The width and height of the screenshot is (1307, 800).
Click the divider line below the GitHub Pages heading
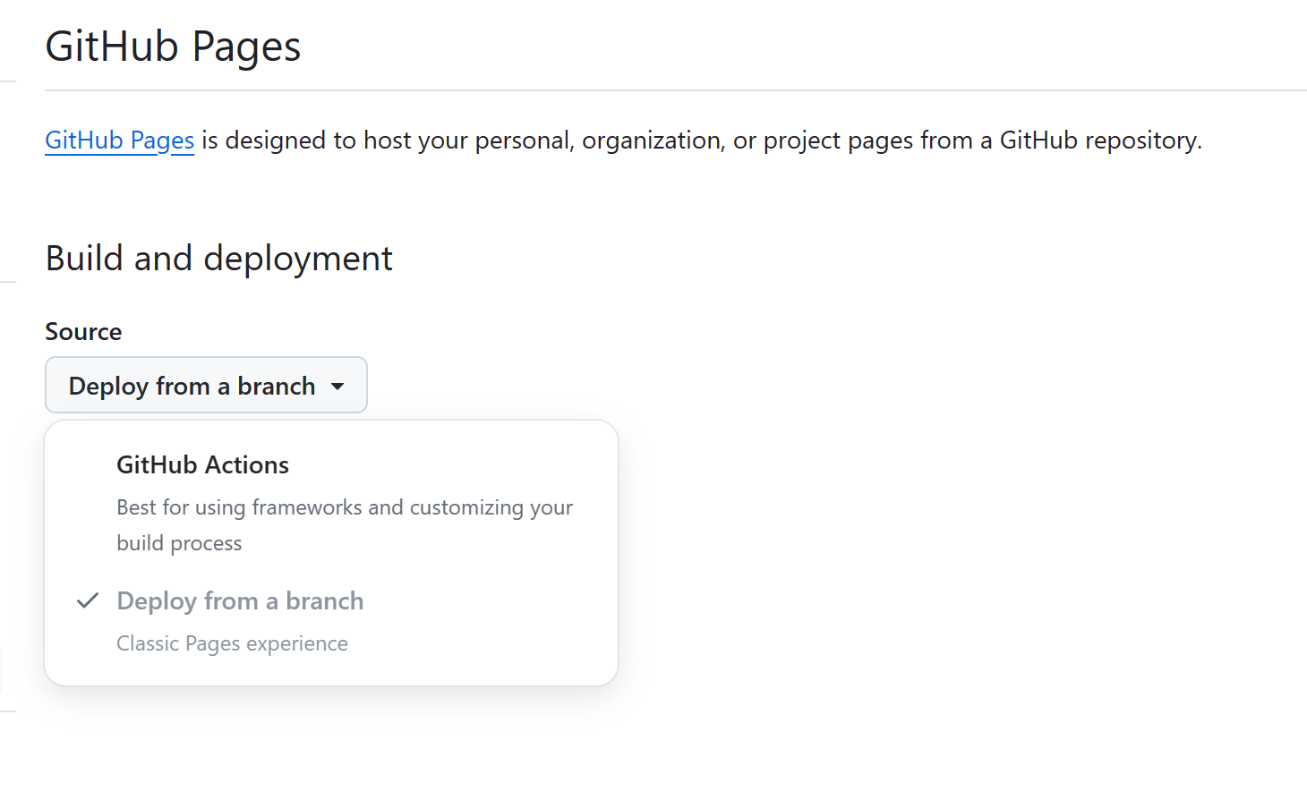[x=671, y=90]
